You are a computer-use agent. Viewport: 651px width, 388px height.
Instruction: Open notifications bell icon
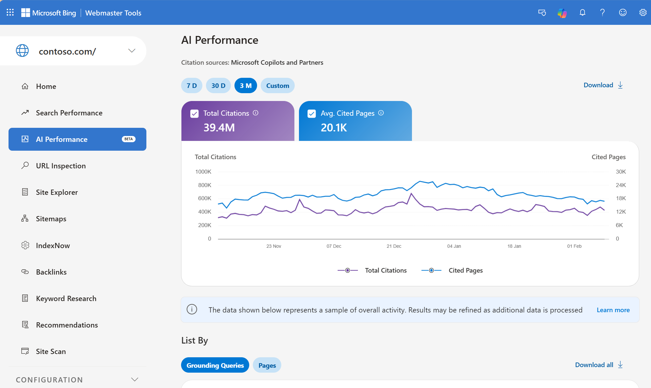tap(582, 12)
